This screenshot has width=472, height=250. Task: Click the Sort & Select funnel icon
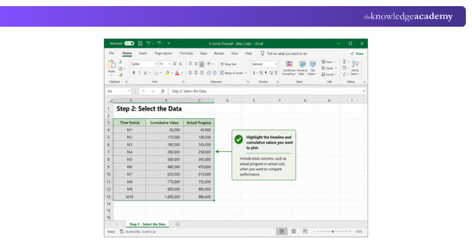tap(355, 63)
